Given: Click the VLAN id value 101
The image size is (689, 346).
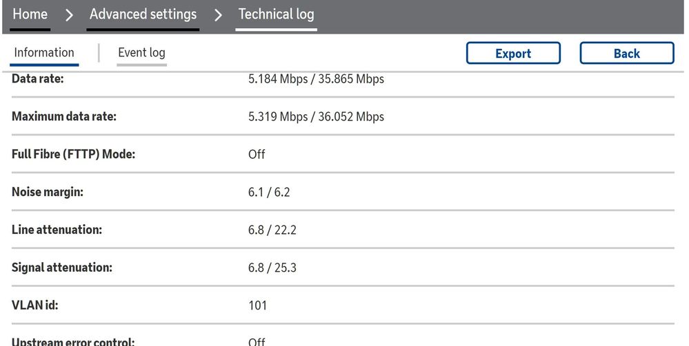Looking at the screenshot, I should pyautogui.click(x=257, y=305).
